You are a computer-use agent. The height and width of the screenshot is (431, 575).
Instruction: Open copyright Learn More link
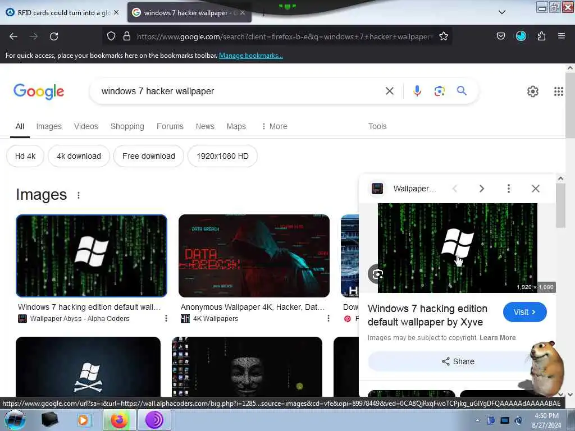coord(498,337)
